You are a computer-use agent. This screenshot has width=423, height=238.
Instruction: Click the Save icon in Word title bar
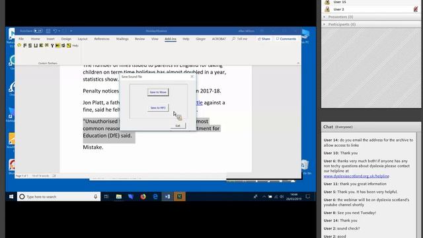coord(48,31)
